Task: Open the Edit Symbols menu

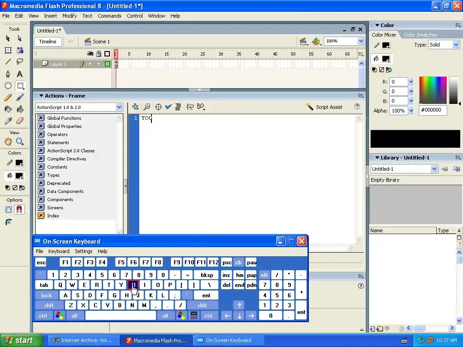Action: click(316, 42)
